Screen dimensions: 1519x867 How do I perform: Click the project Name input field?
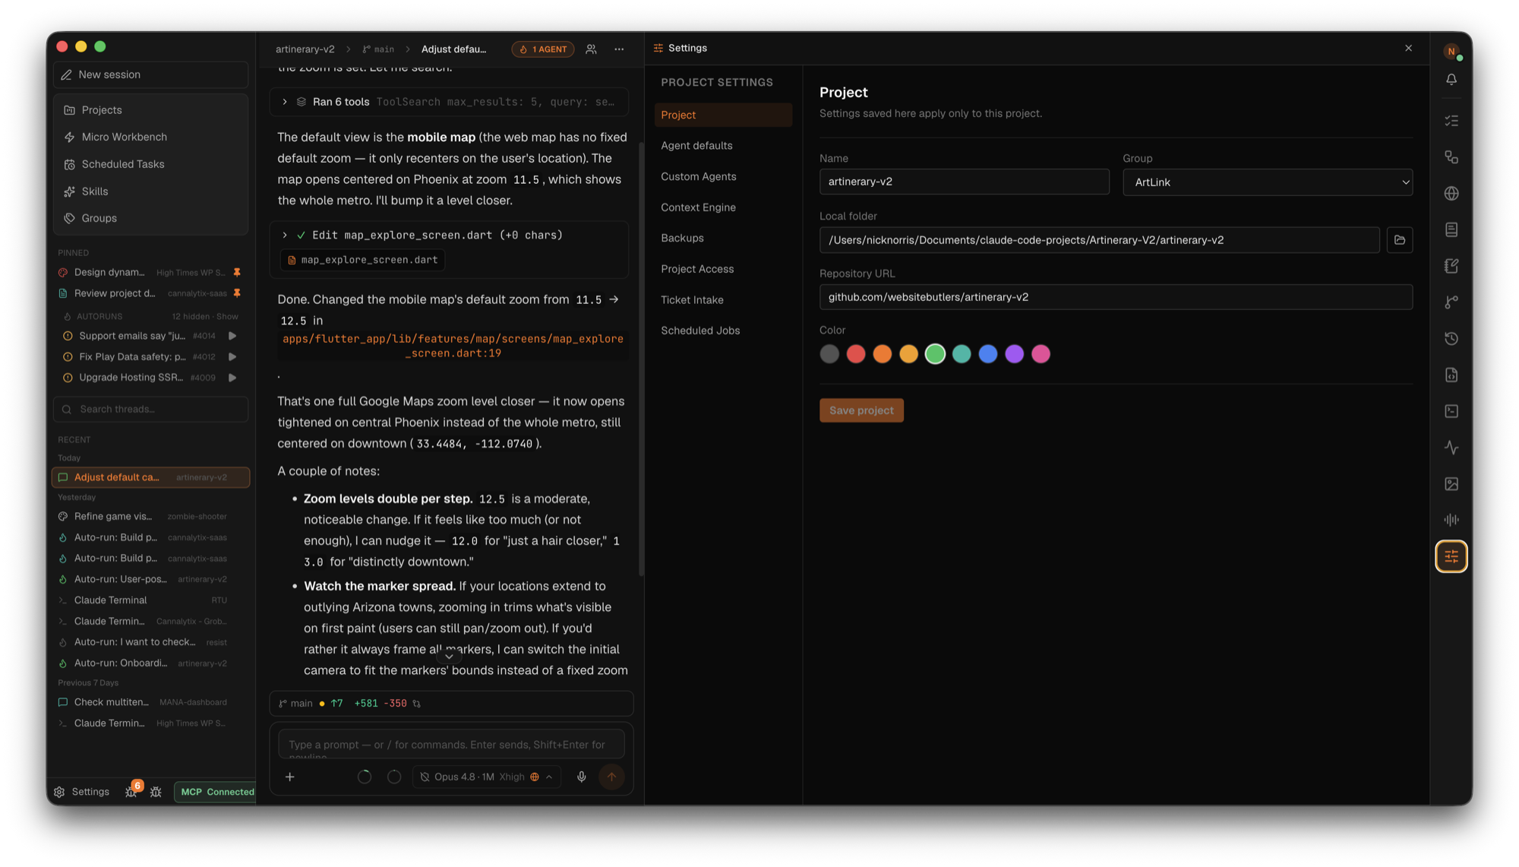pyautogui.click(x=964, y=182)
